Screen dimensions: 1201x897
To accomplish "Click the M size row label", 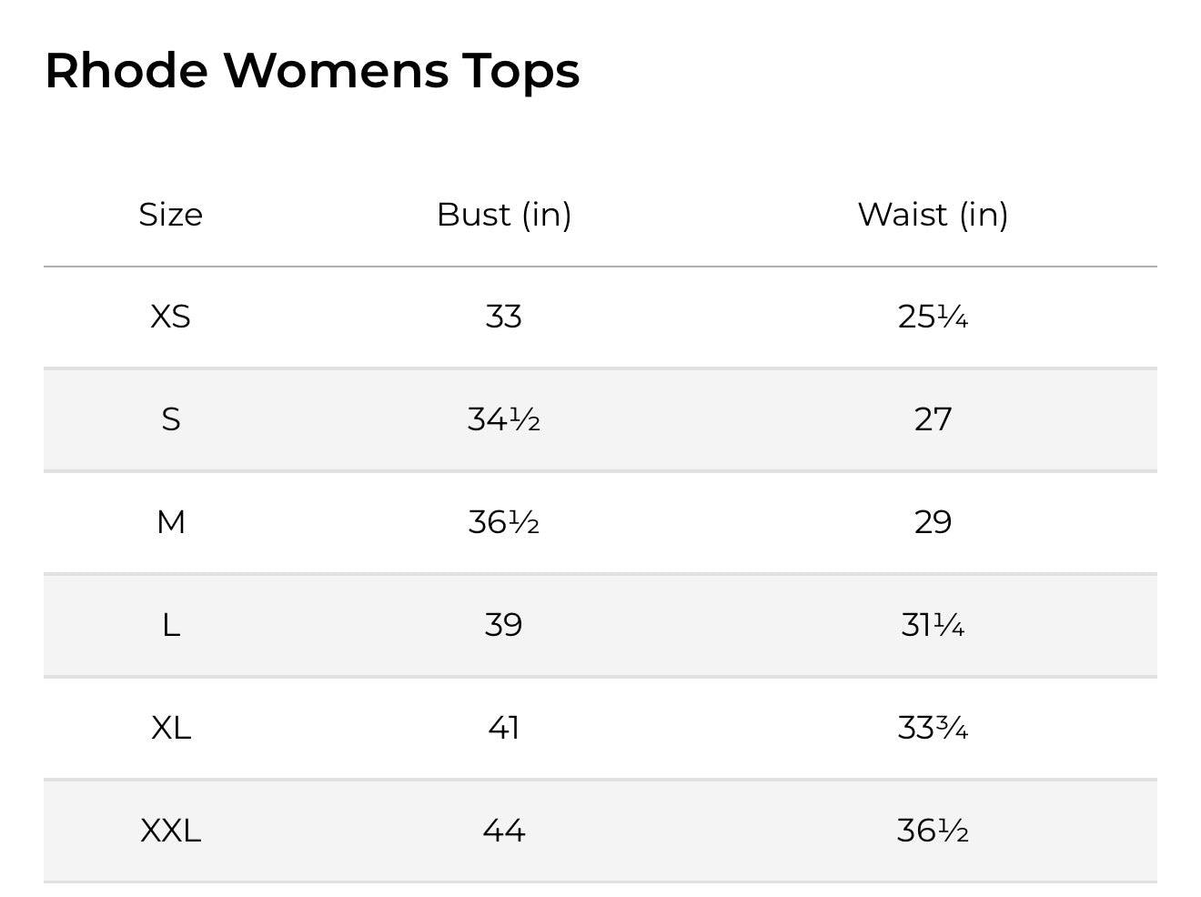I will pos(170,522).
